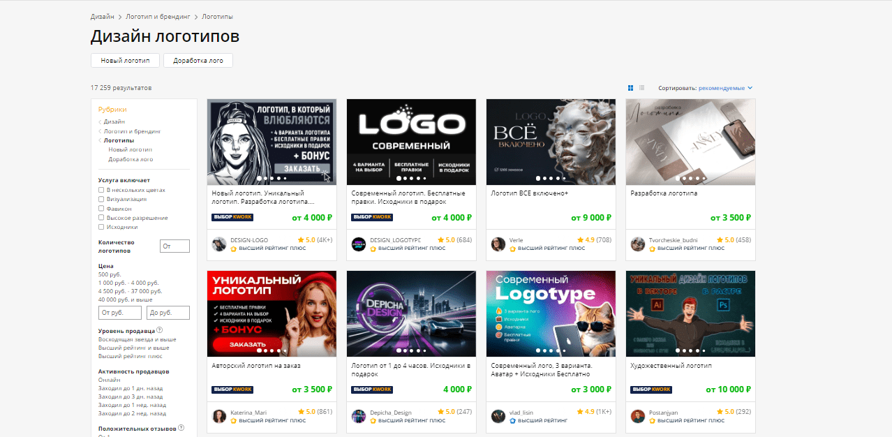The image size is (892, 437).
Task: Select the Доработка лого tab button
Action: pyautogui.click(x=198, y=61)
